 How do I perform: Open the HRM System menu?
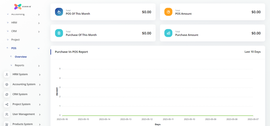20,74
